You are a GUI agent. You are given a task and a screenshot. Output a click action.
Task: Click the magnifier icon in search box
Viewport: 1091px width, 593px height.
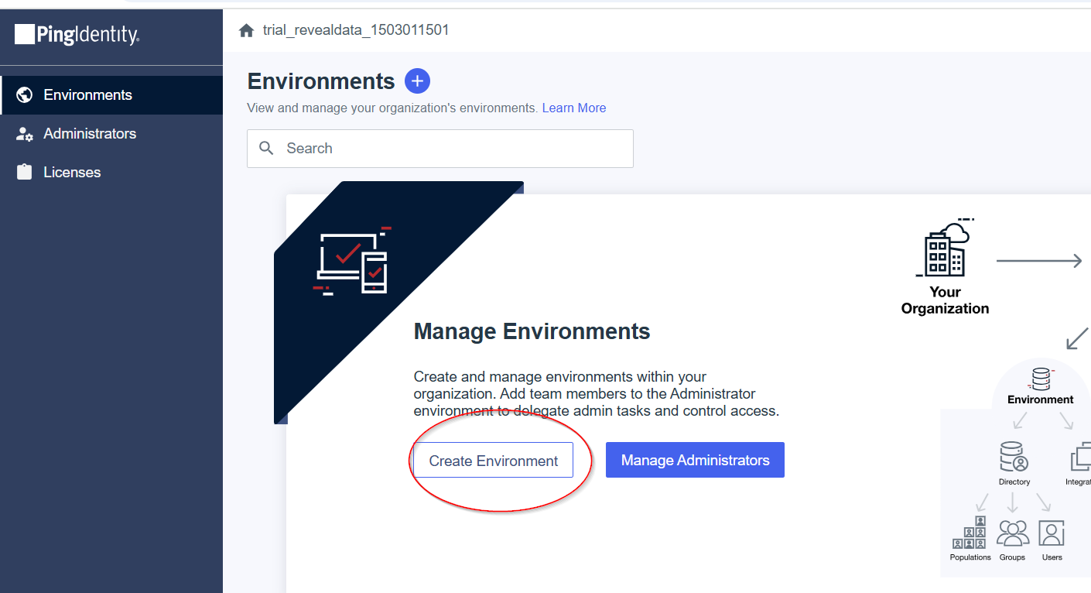click(267, 148)
